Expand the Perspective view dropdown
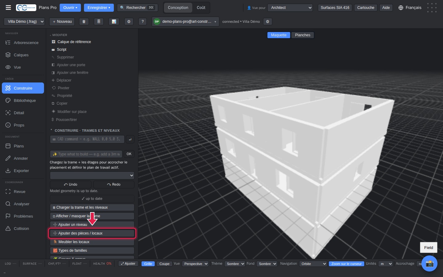The image size is (443, 277). coord(196,264)
